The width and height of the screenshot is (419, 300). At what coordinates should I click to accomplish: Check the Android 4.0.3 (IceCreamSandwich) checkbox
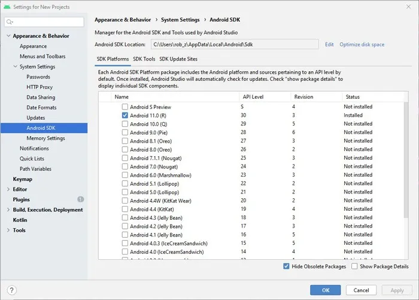click(x=125, y=243)
